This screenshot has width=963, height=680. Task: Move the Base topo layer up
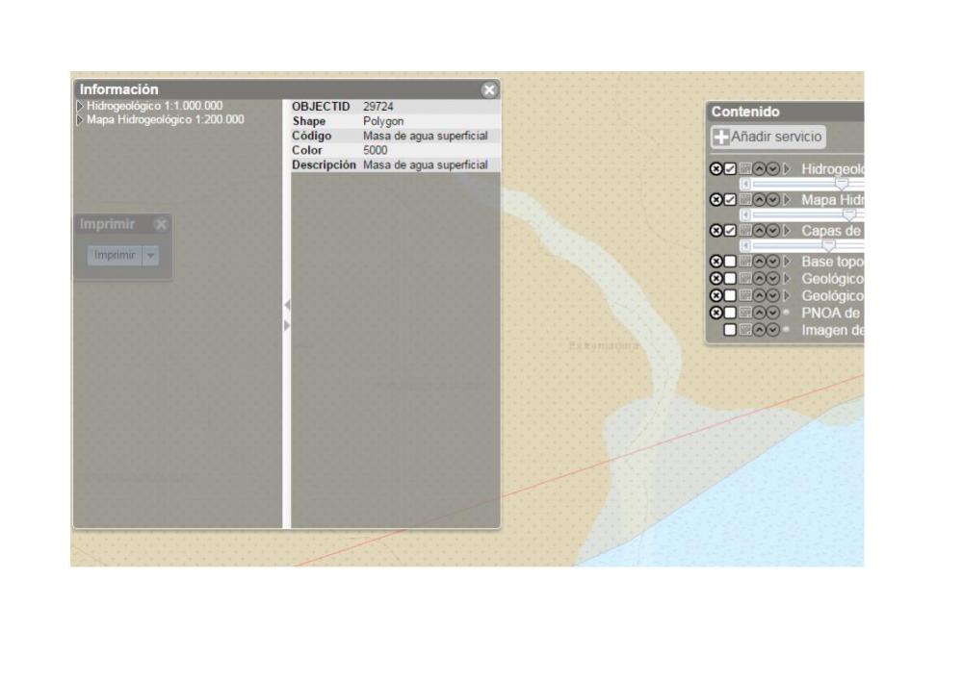coord(759,262)
